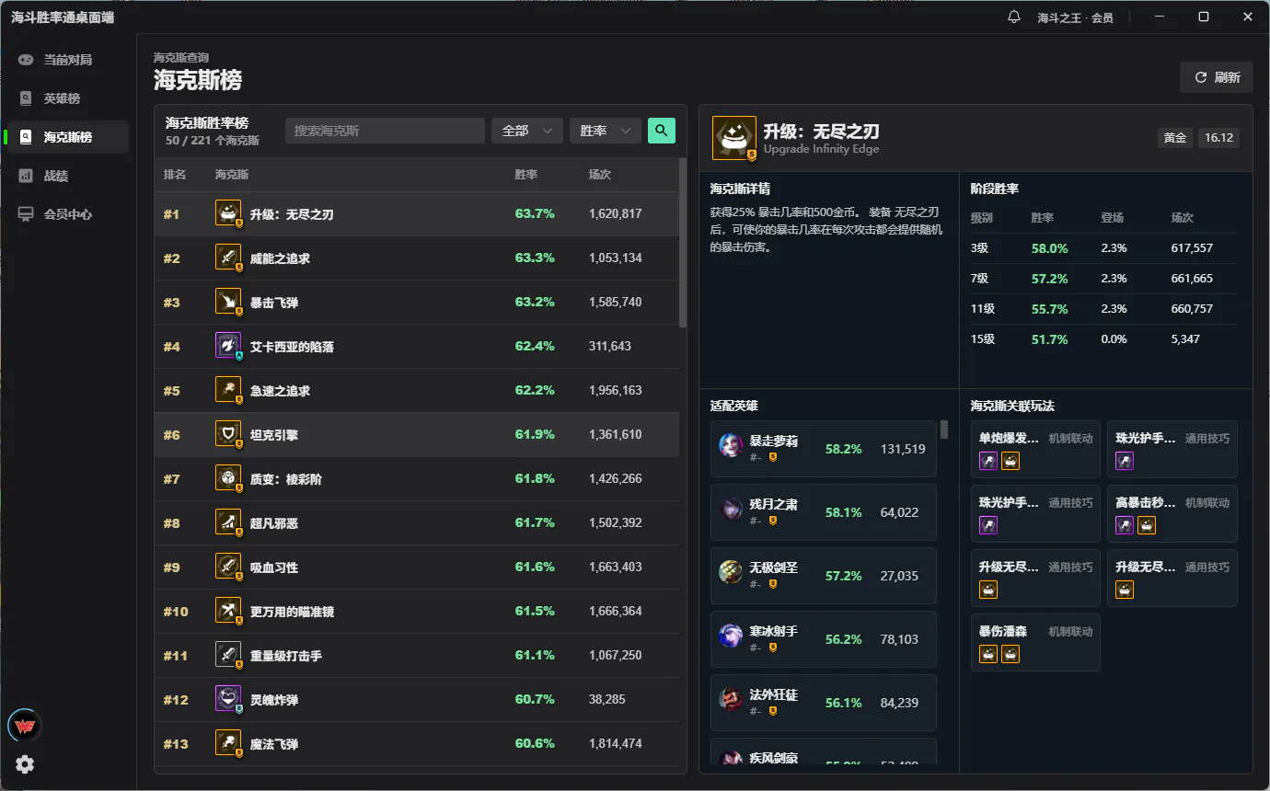Click the 咸能之追求 augment icon
This screenshot has width=1270, height=791.
coord(228,258)
